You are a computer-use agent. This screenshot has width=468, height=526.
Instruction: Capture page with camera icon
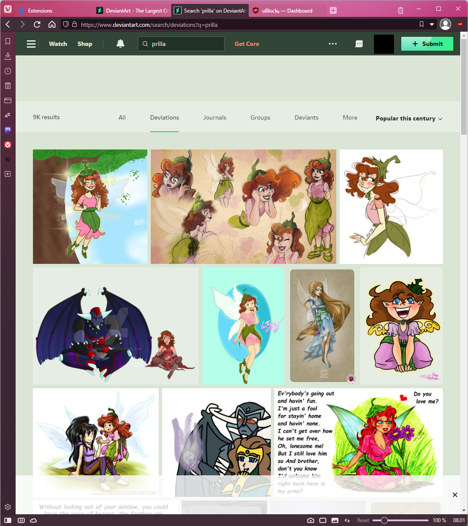(311, 520)
